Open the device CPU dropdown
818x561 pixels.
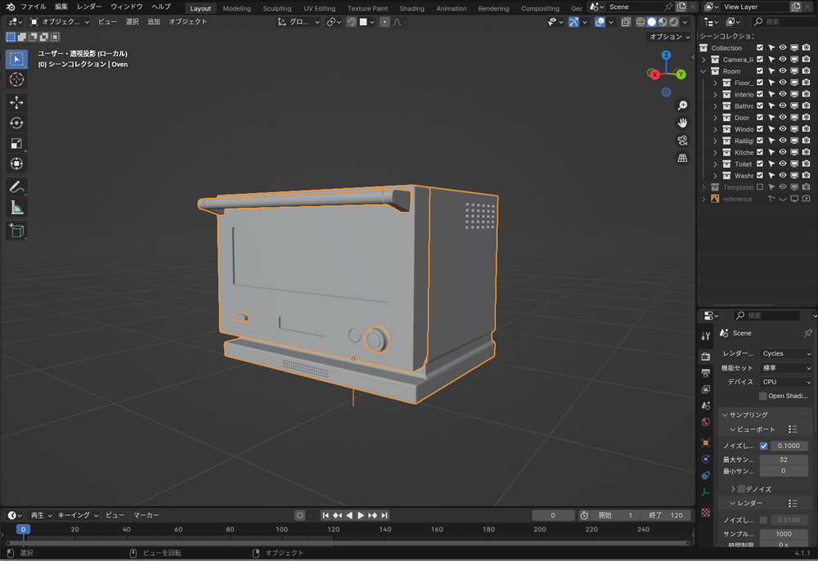coord(785,382)
